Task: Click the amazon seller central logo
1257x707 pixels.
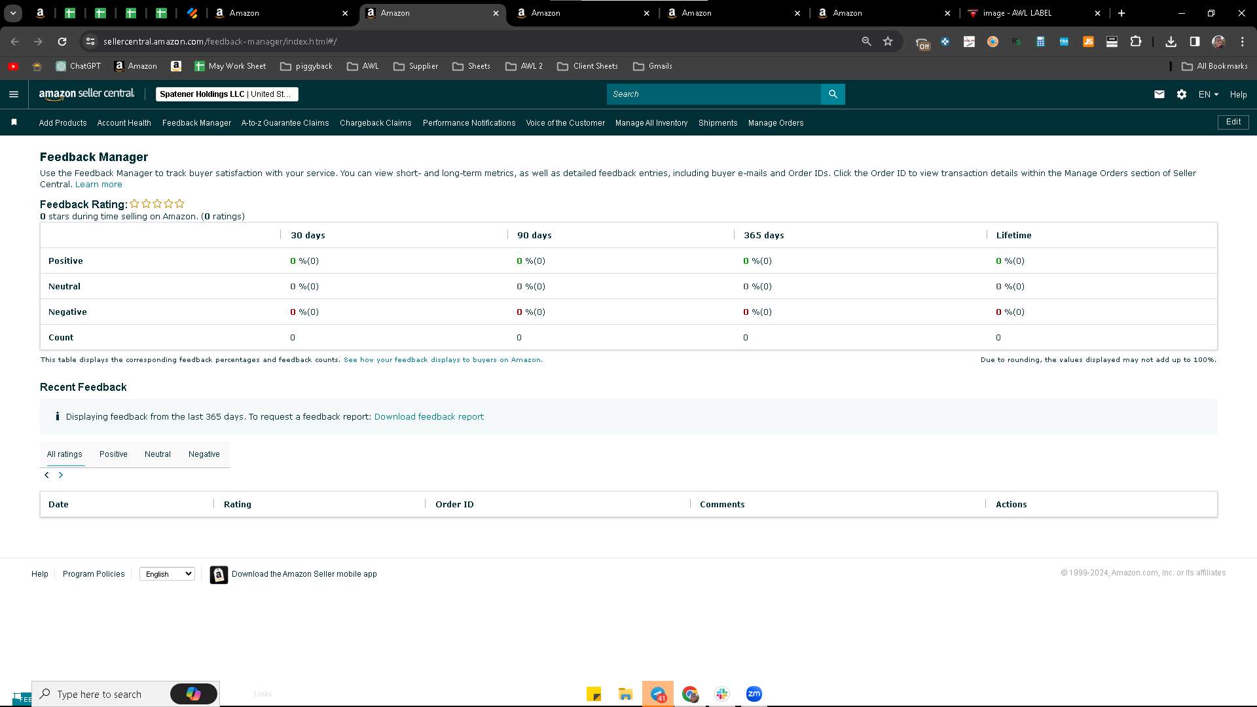Action: click(86, 94)
